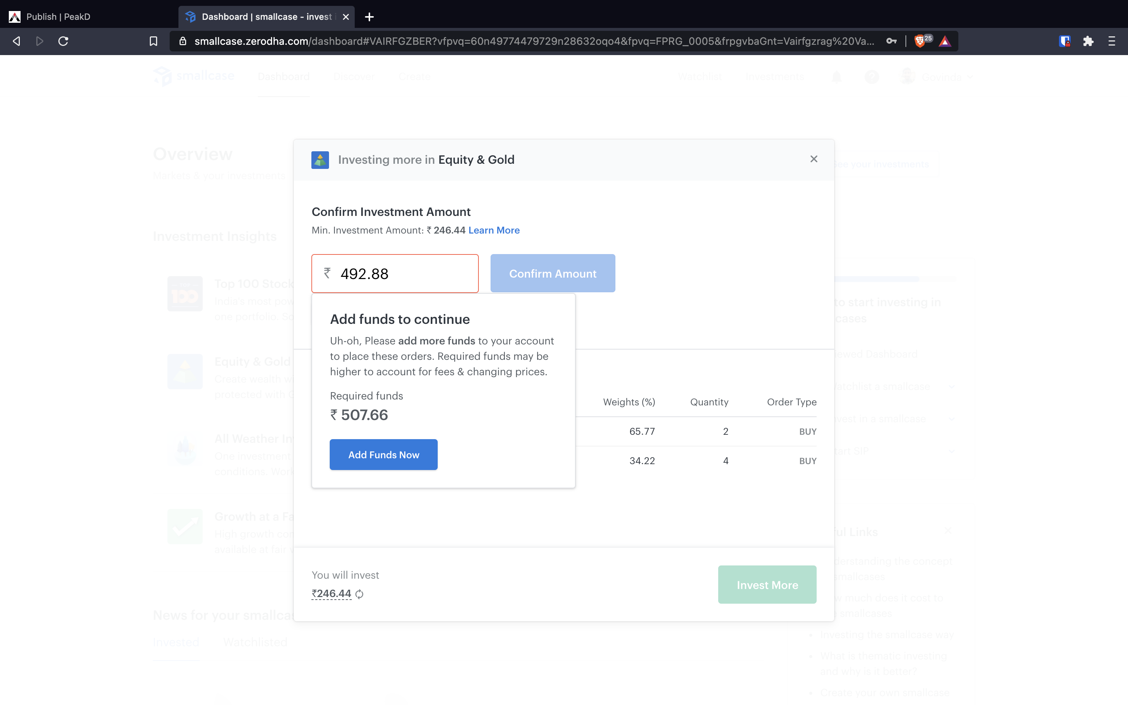
Task: Expand the Watchlist a smallcase item
Action: point(951,387)
